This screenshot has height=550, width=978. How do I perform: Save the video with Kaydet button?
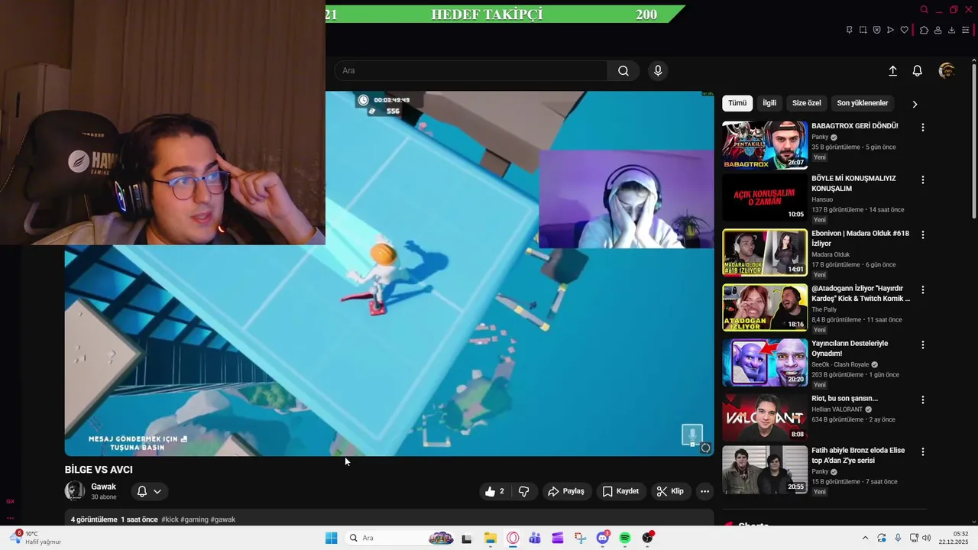(x=620, y=491)
